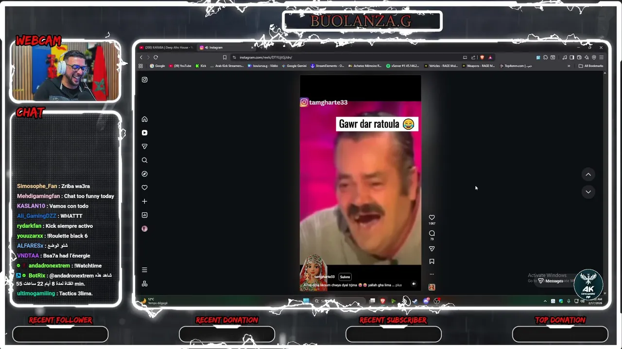Open the Brave Shields lion icon
Screen dimensions: 622x349
point(482,57)
